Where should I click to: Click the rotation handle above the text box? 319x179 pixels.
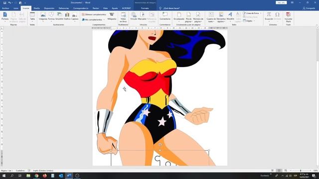(160, 145)
